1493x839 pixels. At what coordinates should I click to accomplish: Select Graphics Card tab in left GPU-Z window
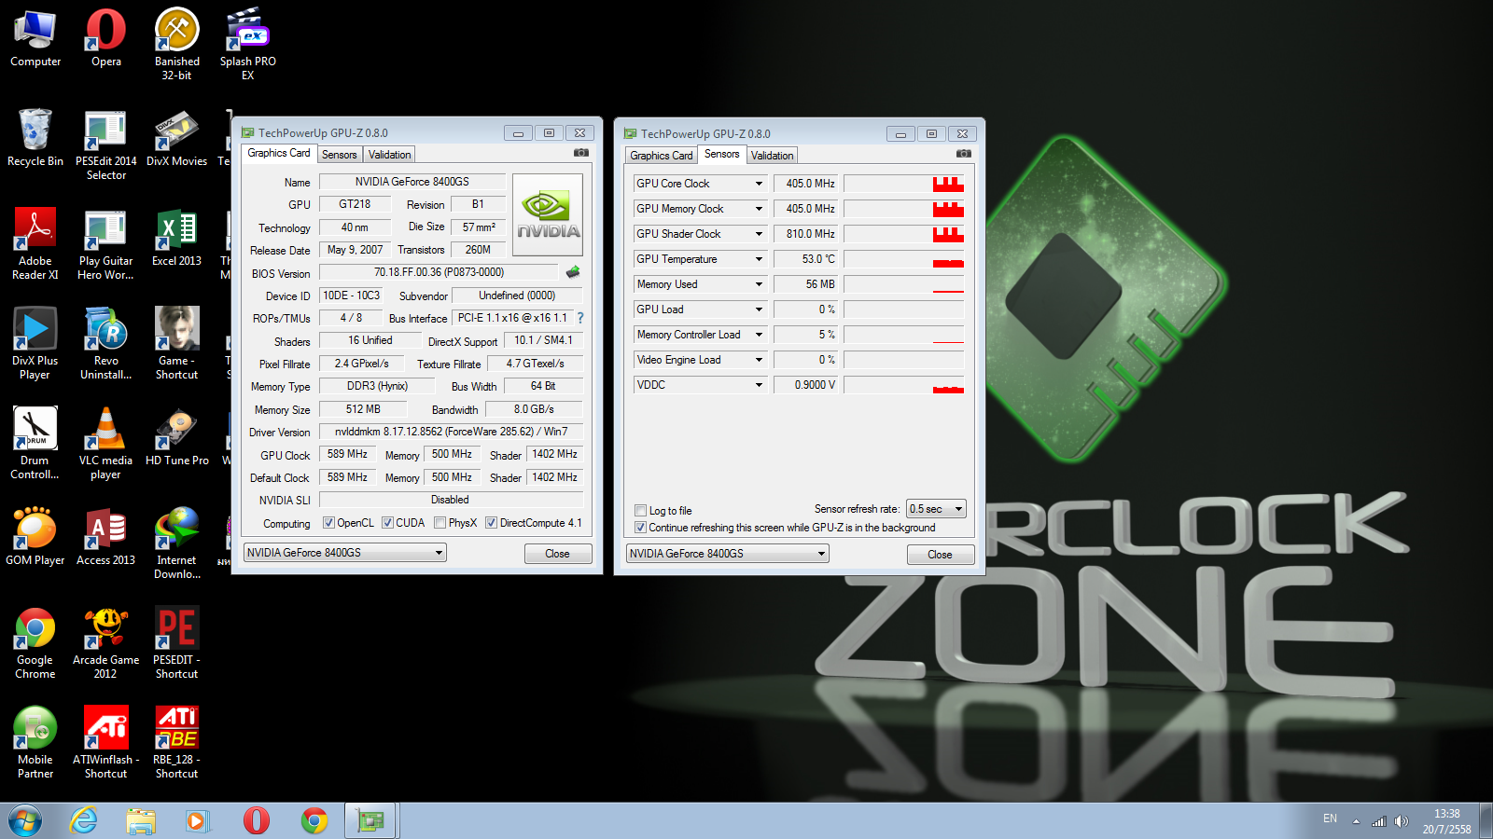279,153
